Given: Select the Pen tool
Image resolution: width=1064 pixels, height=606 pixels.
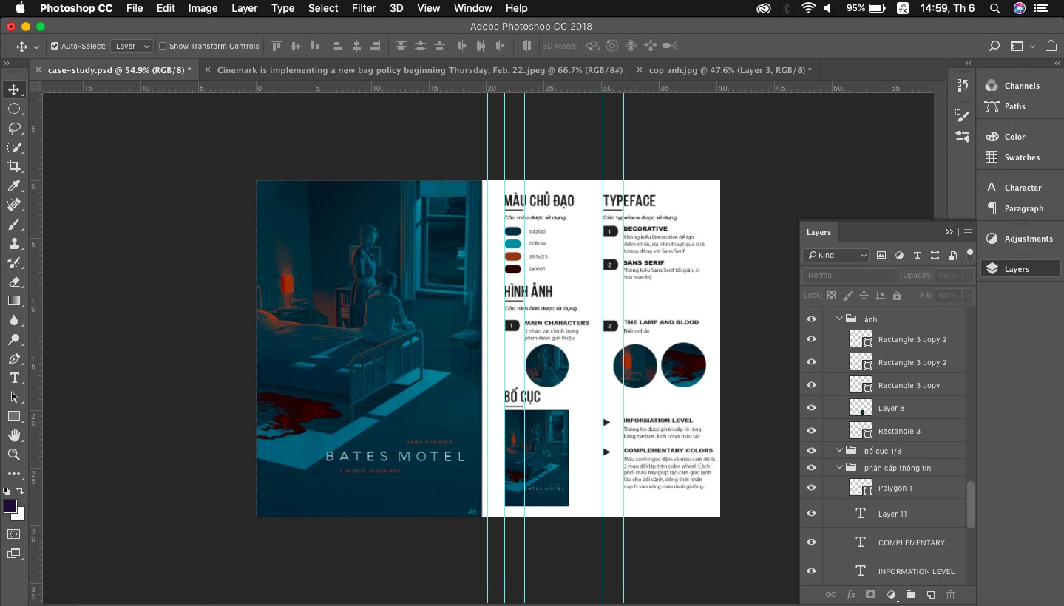Looking at the screenshot, I should tap(14, 358).
